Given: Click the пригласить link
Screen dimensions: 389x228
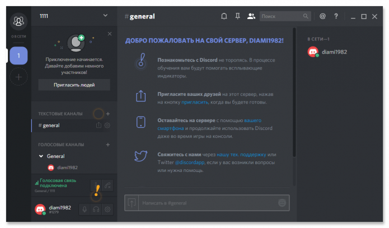Looking at the screenshot, I should (195, 102).
